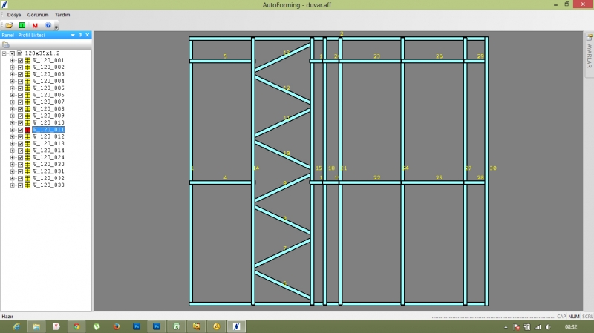
Task: Expand the V_120_005 tree node
Action: pyautogui.click(x=13, y=88)
